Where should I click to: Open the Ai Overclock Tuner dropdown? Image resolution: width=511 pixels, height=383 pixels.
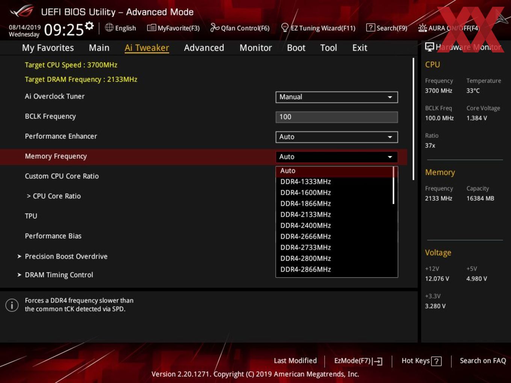click(337, 97)
